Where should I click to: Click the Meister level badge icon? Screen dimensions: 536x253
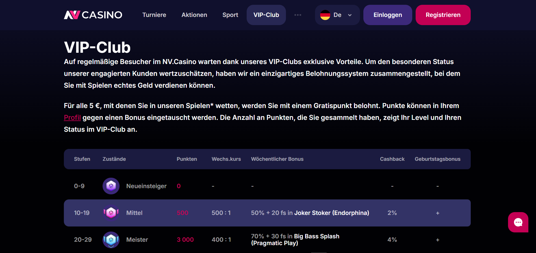111,240
